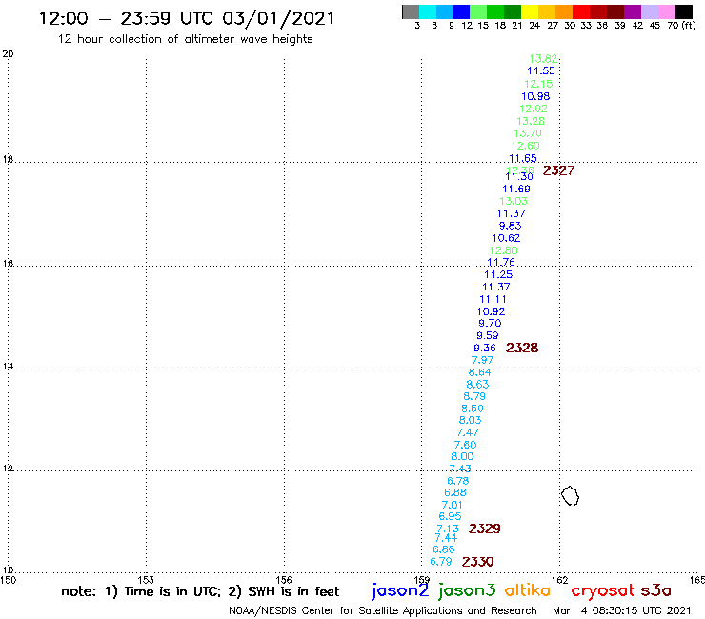Click the gray swatch in the color scale
The image size is (705, 619).
411,11
